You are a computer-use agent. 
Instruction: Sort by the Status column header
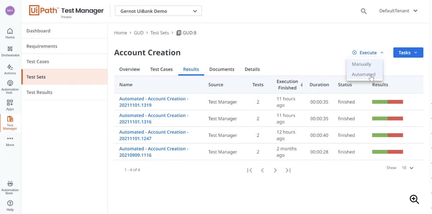coord(345,85)
